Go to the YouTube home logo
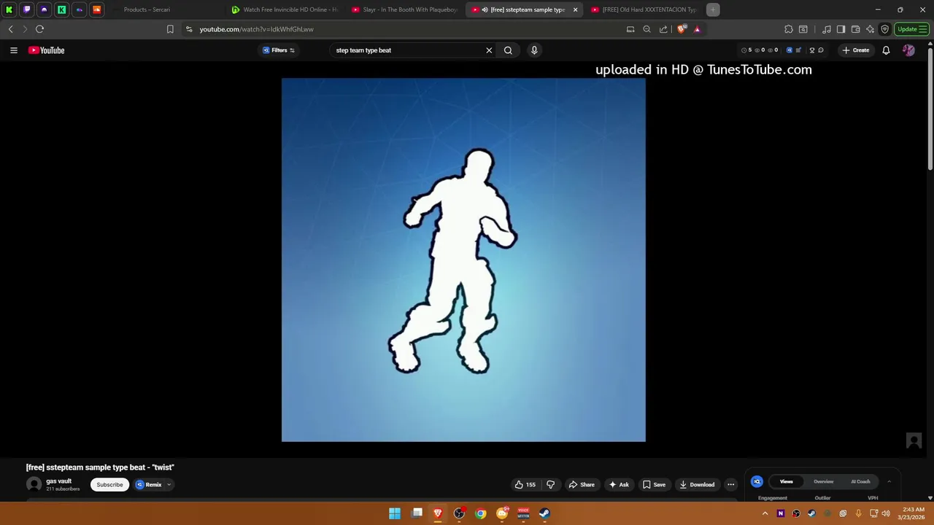Viewport: 934px width, 525px height. 47,50
